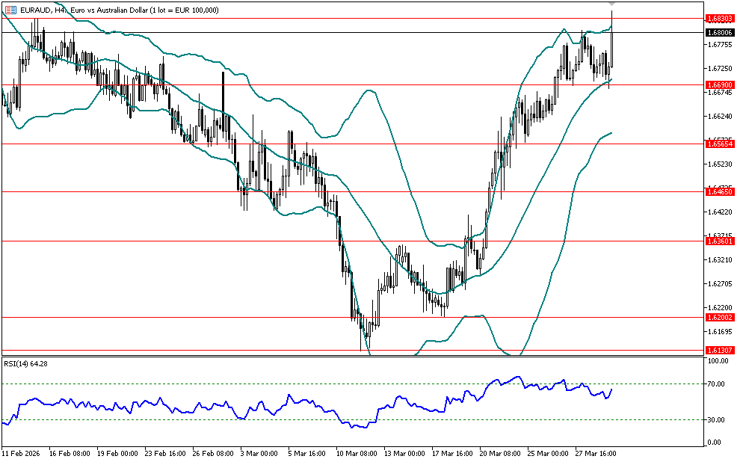Click the 11 Feb 2026 date label
Viewport: 743px width, 462px height.
coord(21,453)
